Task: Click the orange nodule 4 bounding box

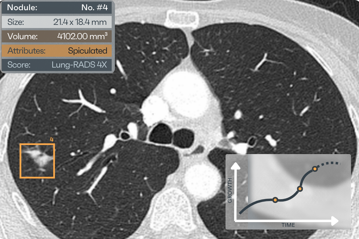Action: coord(37,161)
